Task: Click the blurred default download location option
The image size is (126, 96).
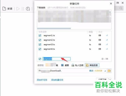Action: (x=52, y=65)
